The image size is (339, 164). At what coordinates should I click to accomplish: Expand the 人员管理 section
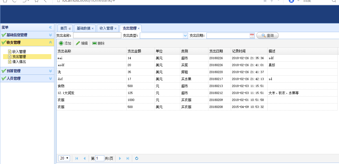pos(51,78)
